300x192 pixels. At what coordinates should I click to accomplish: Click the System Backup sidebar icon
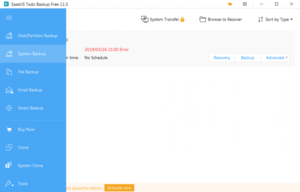9,54
